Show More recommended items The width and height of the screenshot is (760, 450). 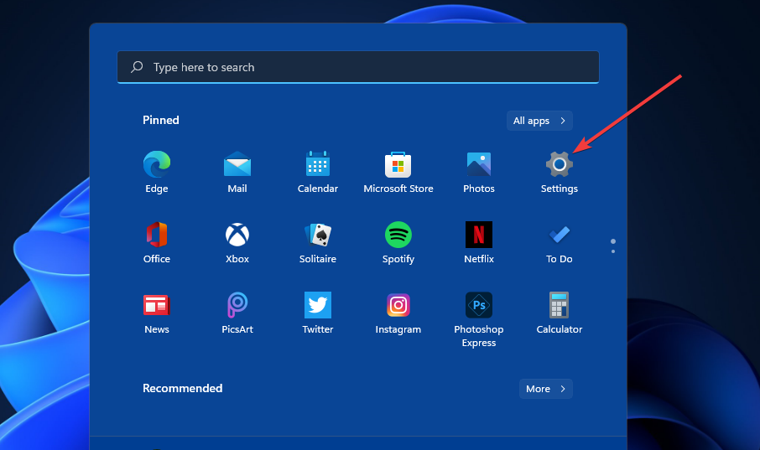click(x=545, y=389)
